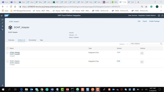This screenshot has width=164, height=92.
Task: Open browser home page
Action: [15, 7]
